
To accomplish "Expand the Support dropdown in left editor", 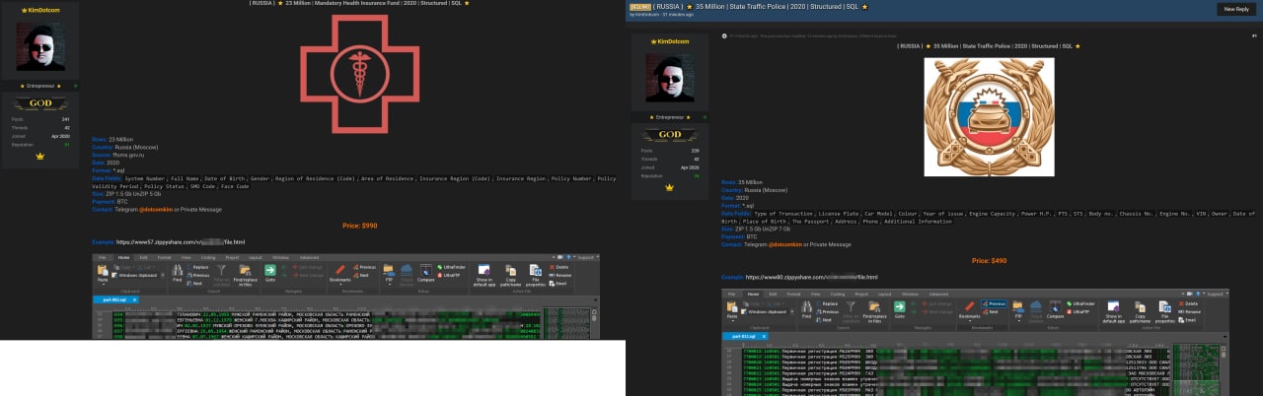I will coord(586,257).
